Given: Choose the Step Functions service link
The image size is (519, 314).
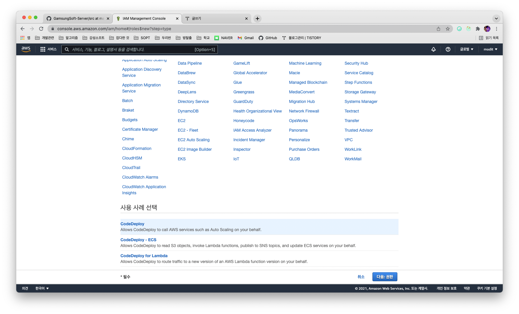Looking at the screenshot, I should [x=358, y=82].
